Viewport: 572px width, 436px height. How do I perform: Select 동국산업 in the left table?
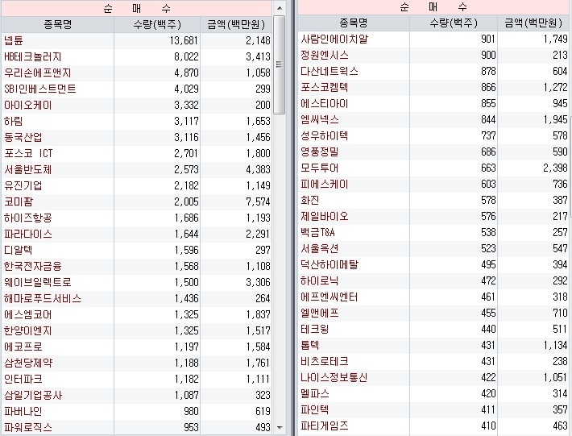pos(23,137)
